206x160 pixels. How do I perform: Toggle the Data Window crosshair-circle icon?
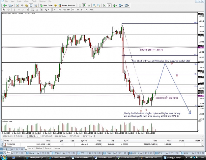point(22,5)
